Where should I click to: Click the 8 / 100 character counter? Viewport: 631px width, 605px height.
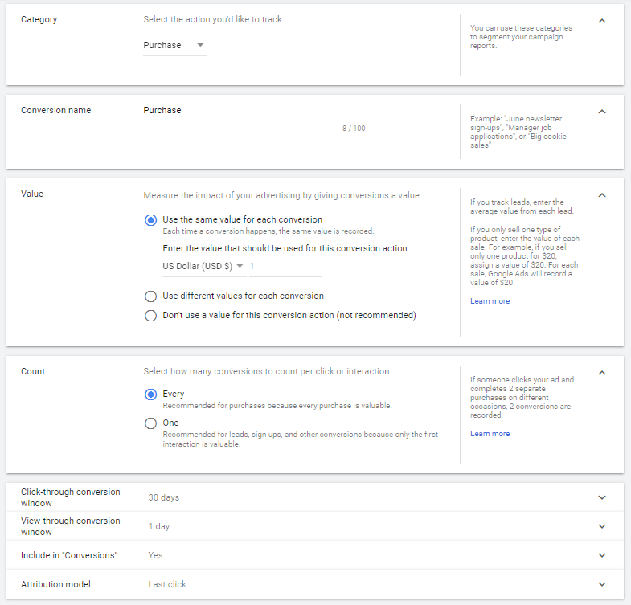point(354,129)
